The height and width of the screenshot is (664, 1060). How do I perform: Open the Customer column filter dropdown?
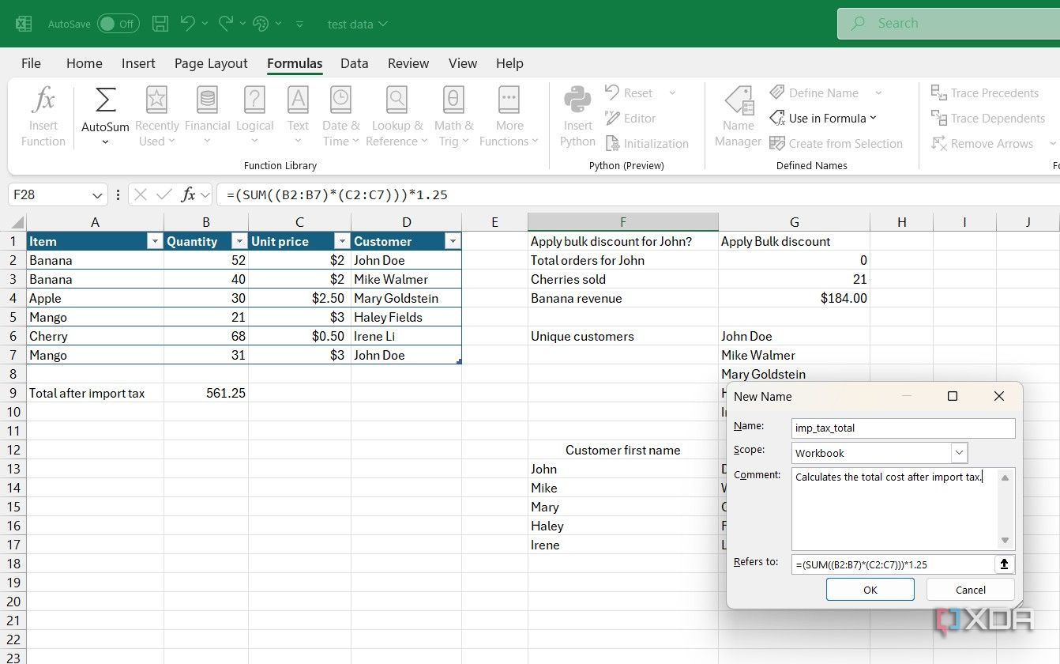[453, 242]
